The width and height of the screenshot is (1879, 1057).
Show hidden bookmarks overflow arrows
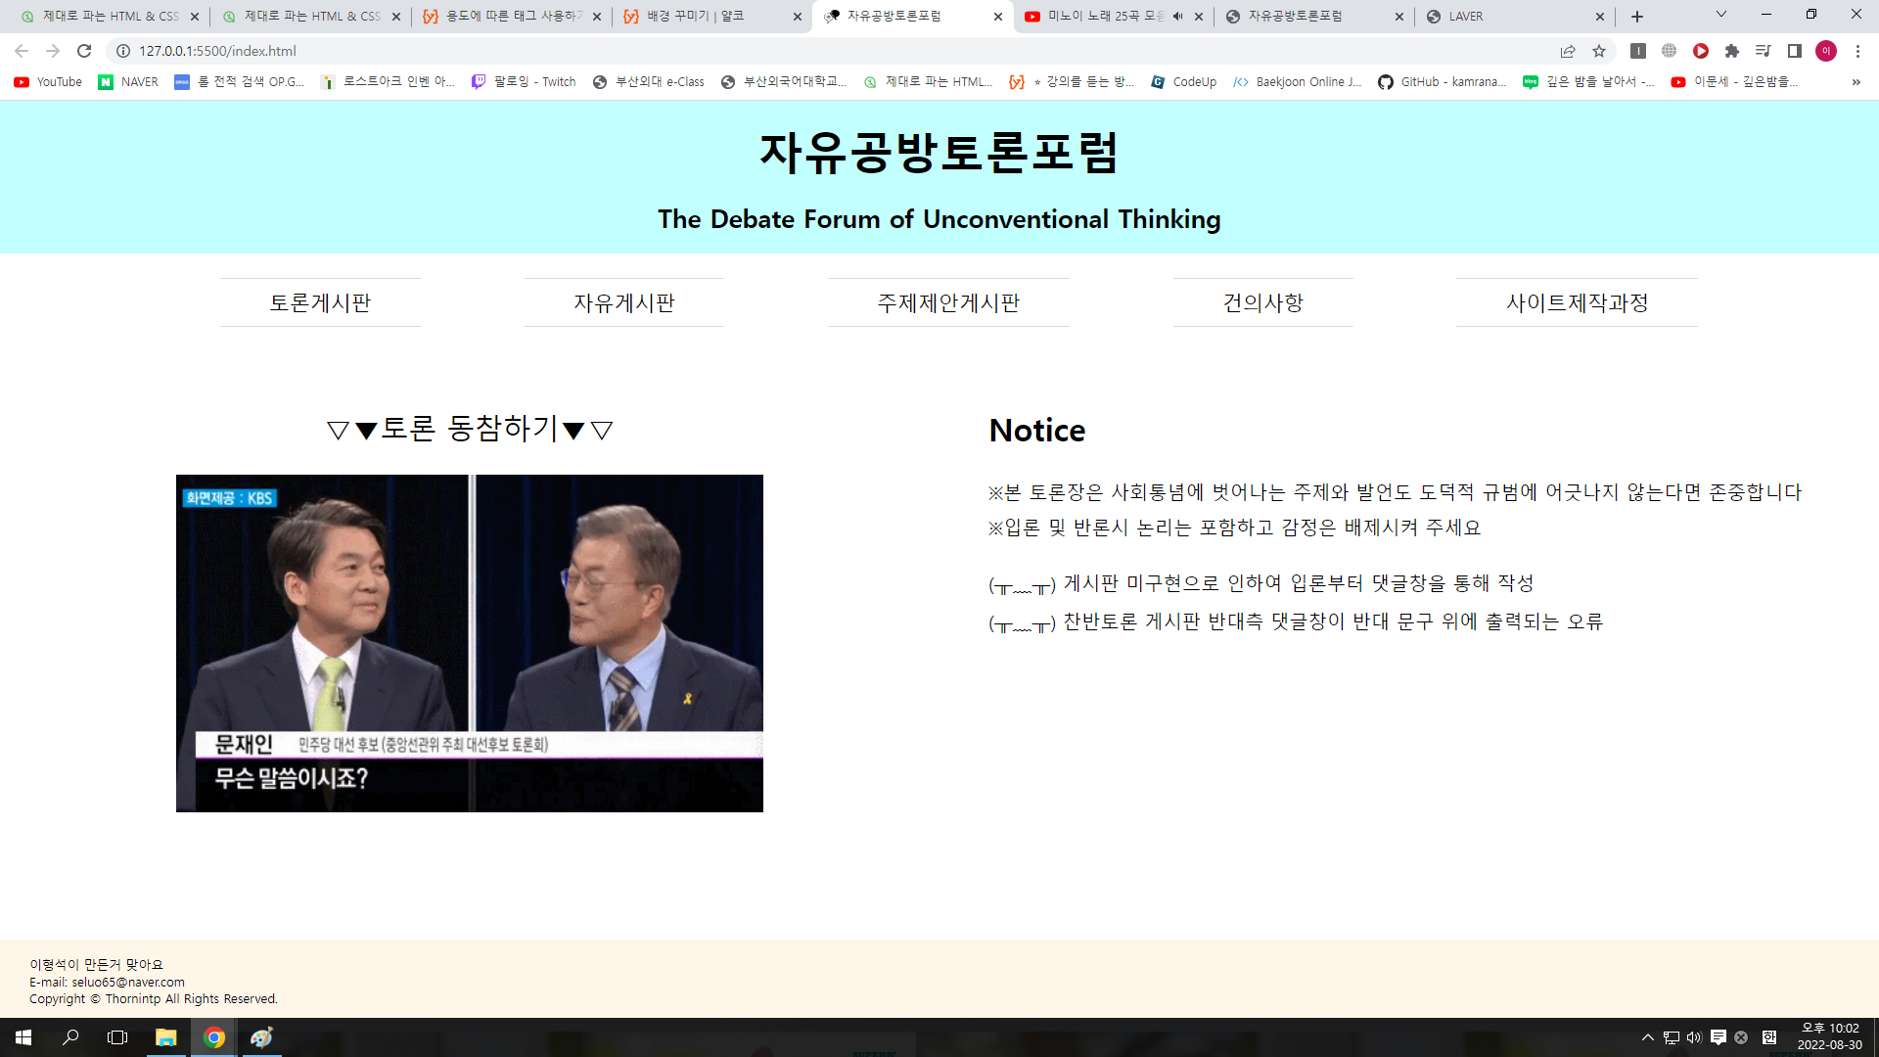tap(1856, 82)
